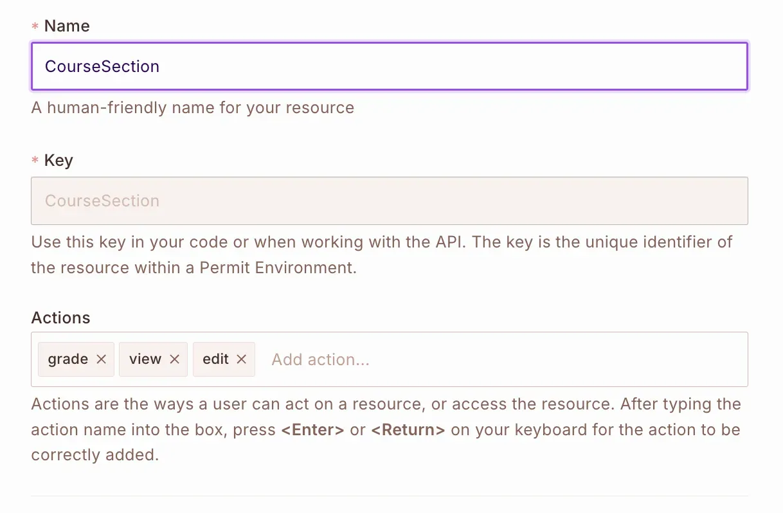Select the grade action chip
The height and width of the screenshot is (513, 783).
[67, 359]
